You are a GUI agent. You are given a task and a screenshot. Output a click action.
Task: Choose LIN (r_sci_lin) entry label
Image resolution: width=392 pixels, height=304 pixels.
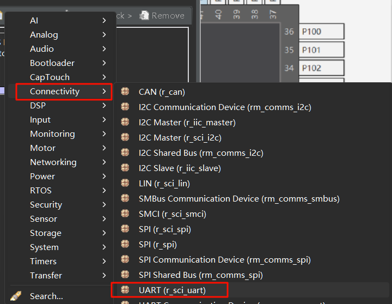pyautogui.click(x=164, y=184)
